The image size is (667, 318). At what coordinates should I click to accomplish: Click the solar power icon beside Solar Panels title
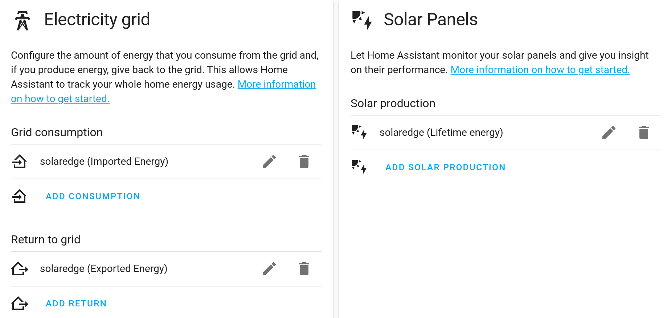coord(362,20)
